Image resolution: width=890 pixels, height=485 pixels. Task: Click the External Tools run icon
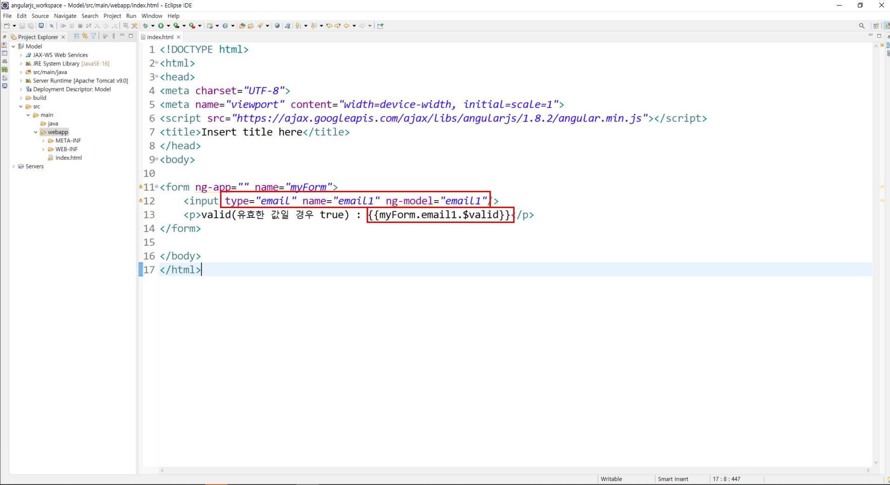click(x=192, y=26)
